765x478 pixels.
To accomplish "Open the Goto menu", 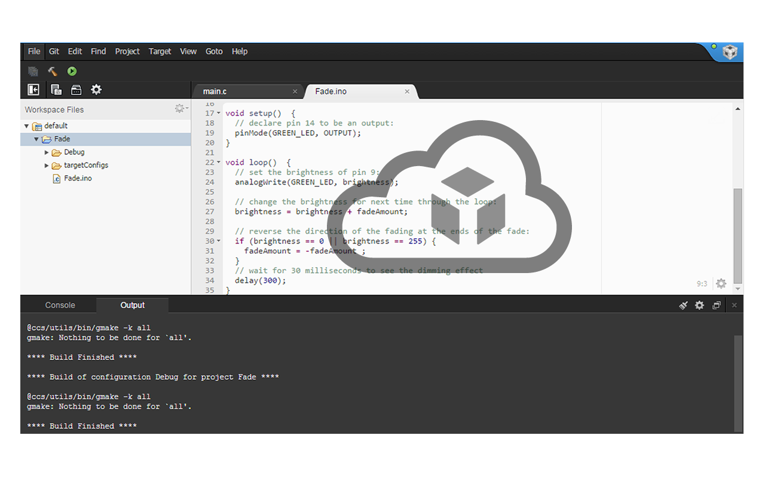I will (214, 51).
